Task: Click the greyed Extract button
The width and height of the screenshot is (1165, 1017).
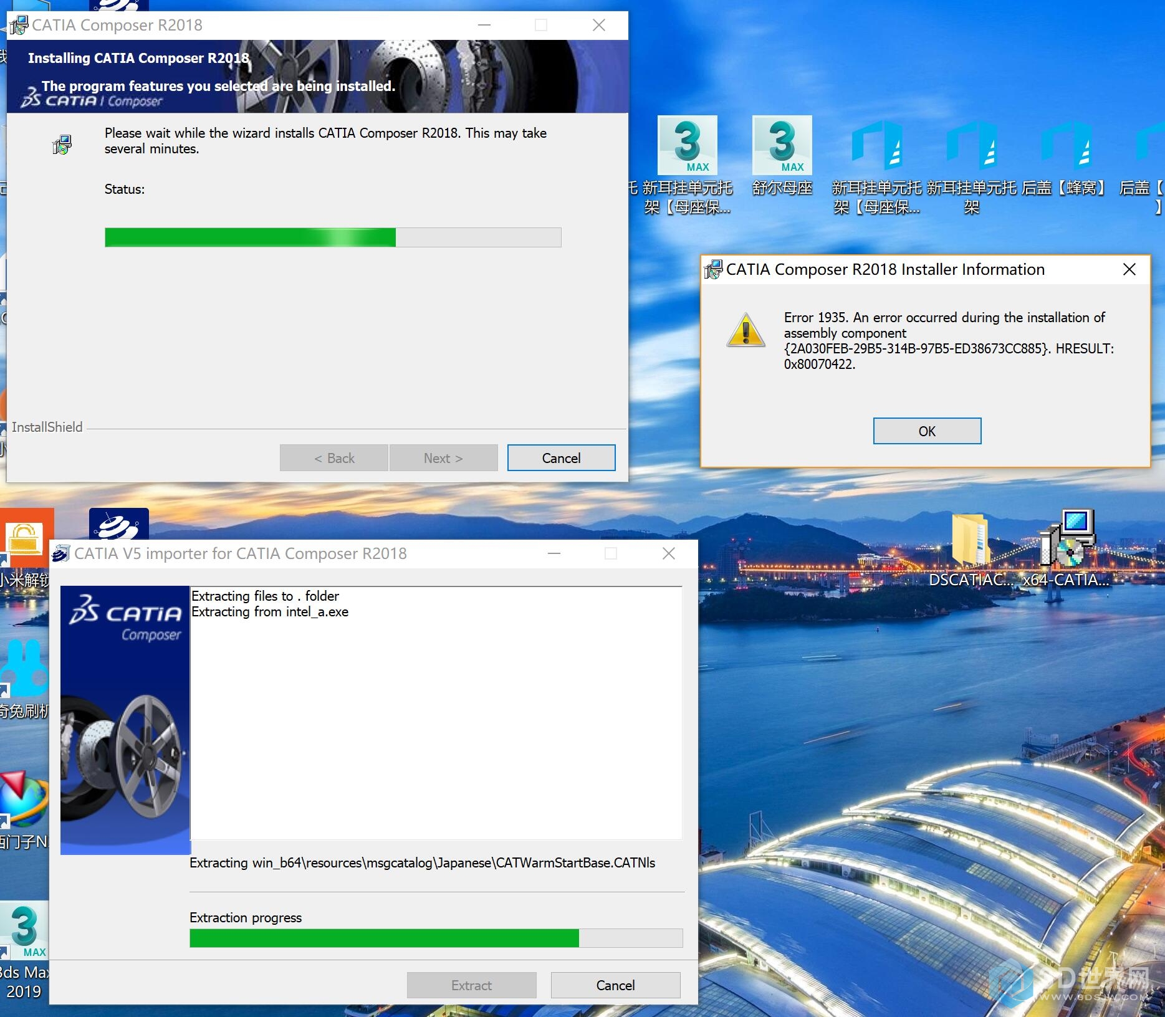Action: pyautogui.click(x=471, y=985)
